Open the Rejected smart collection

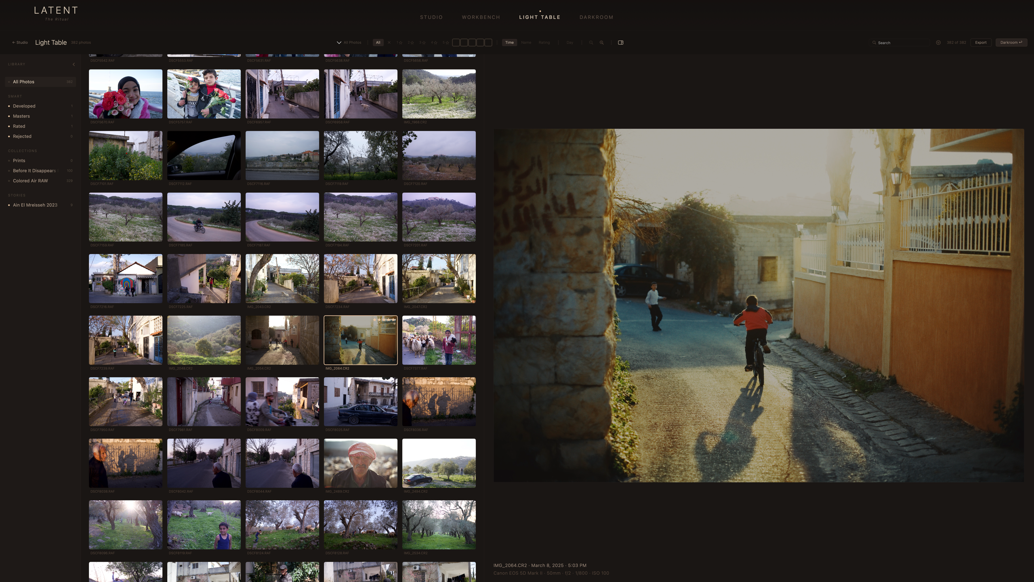(x=40, y=136)
